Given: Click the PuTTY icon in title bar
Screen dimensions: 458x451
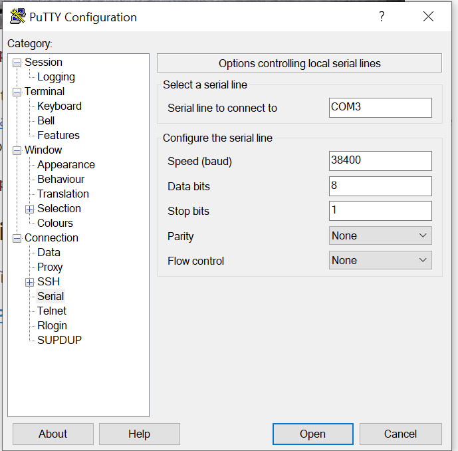Looking at the screenshot, I should tap(17, 16).
